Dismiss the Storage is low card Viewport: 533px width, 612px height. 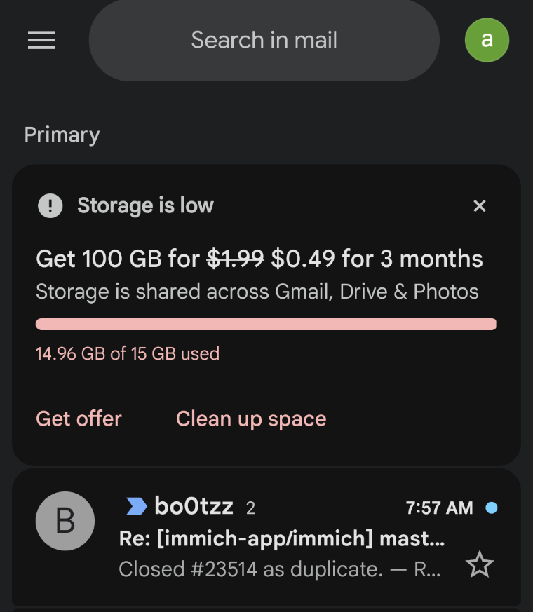[480, 206]
